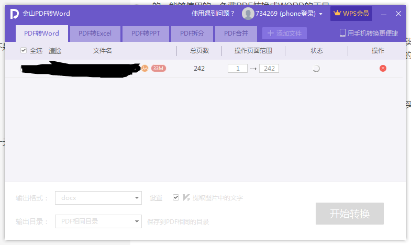Click the 开始转换 button

pyautogui.click(x=350, y=214)
